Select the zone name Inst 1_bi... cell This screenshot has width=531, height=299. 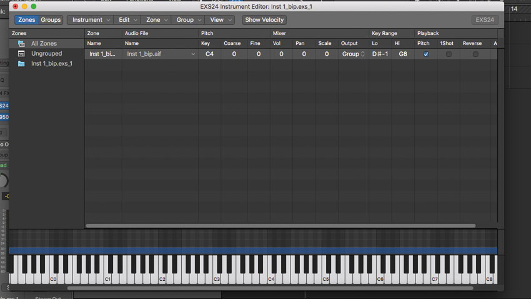pos(102,54)
